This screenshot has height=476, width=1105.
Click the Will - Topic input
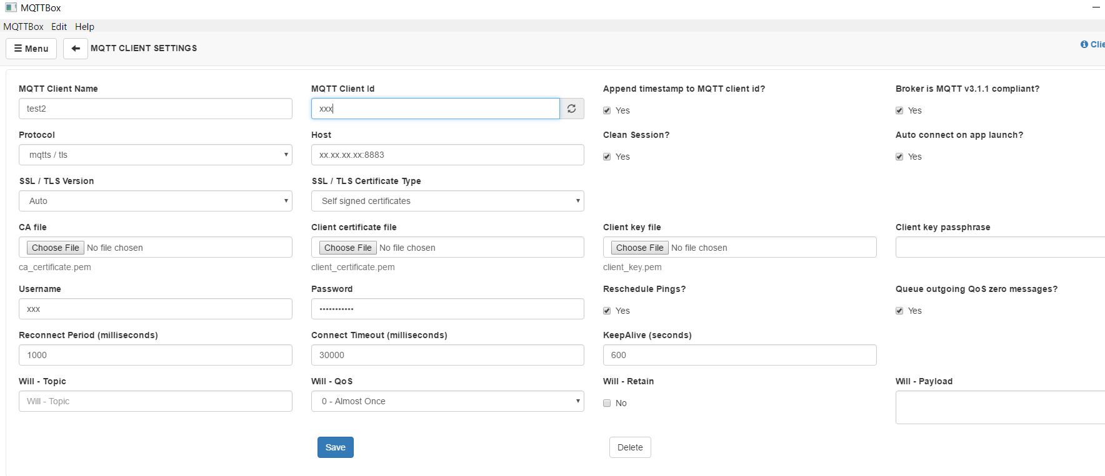[156, 401]
